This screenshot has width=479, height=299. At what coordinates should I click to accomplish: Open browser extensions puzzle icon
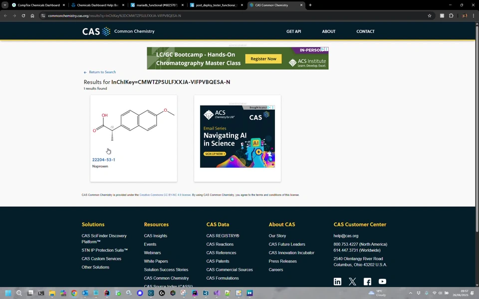(x=451, y=15)
